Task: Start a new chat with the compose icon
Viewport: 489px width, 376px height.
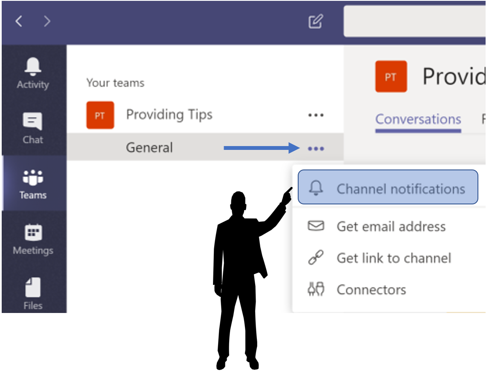Action: pos(316,21)
